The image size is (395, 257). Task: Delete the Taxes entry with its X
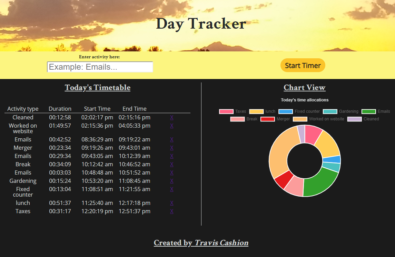[x=172, y=211]
